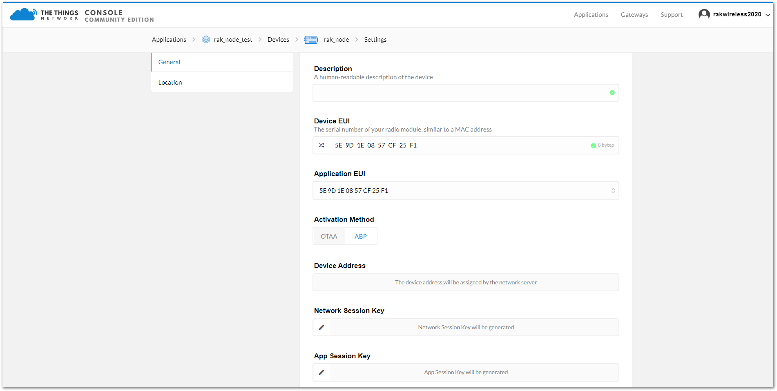The width and height of the screenshot is (777, 391).
Task: Select the Location settings tab
Action: (x=222, y=83)
